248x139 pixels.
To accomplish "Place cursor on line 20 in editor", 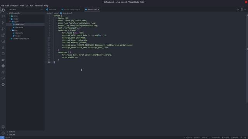I will (x=54, y=62).
